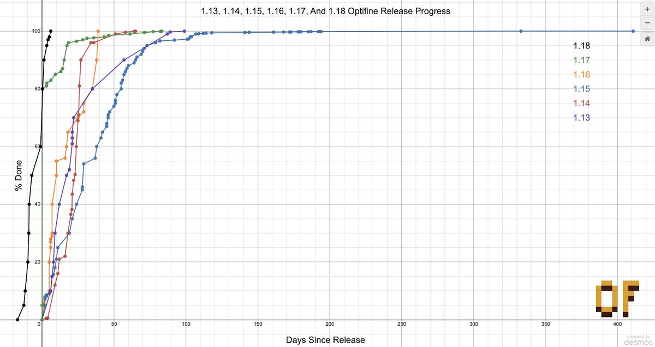Select the orange 1.16 point reaching 100%
Image resolution: width=655 pixels, height=347 pixels.
tap(98, 31)
